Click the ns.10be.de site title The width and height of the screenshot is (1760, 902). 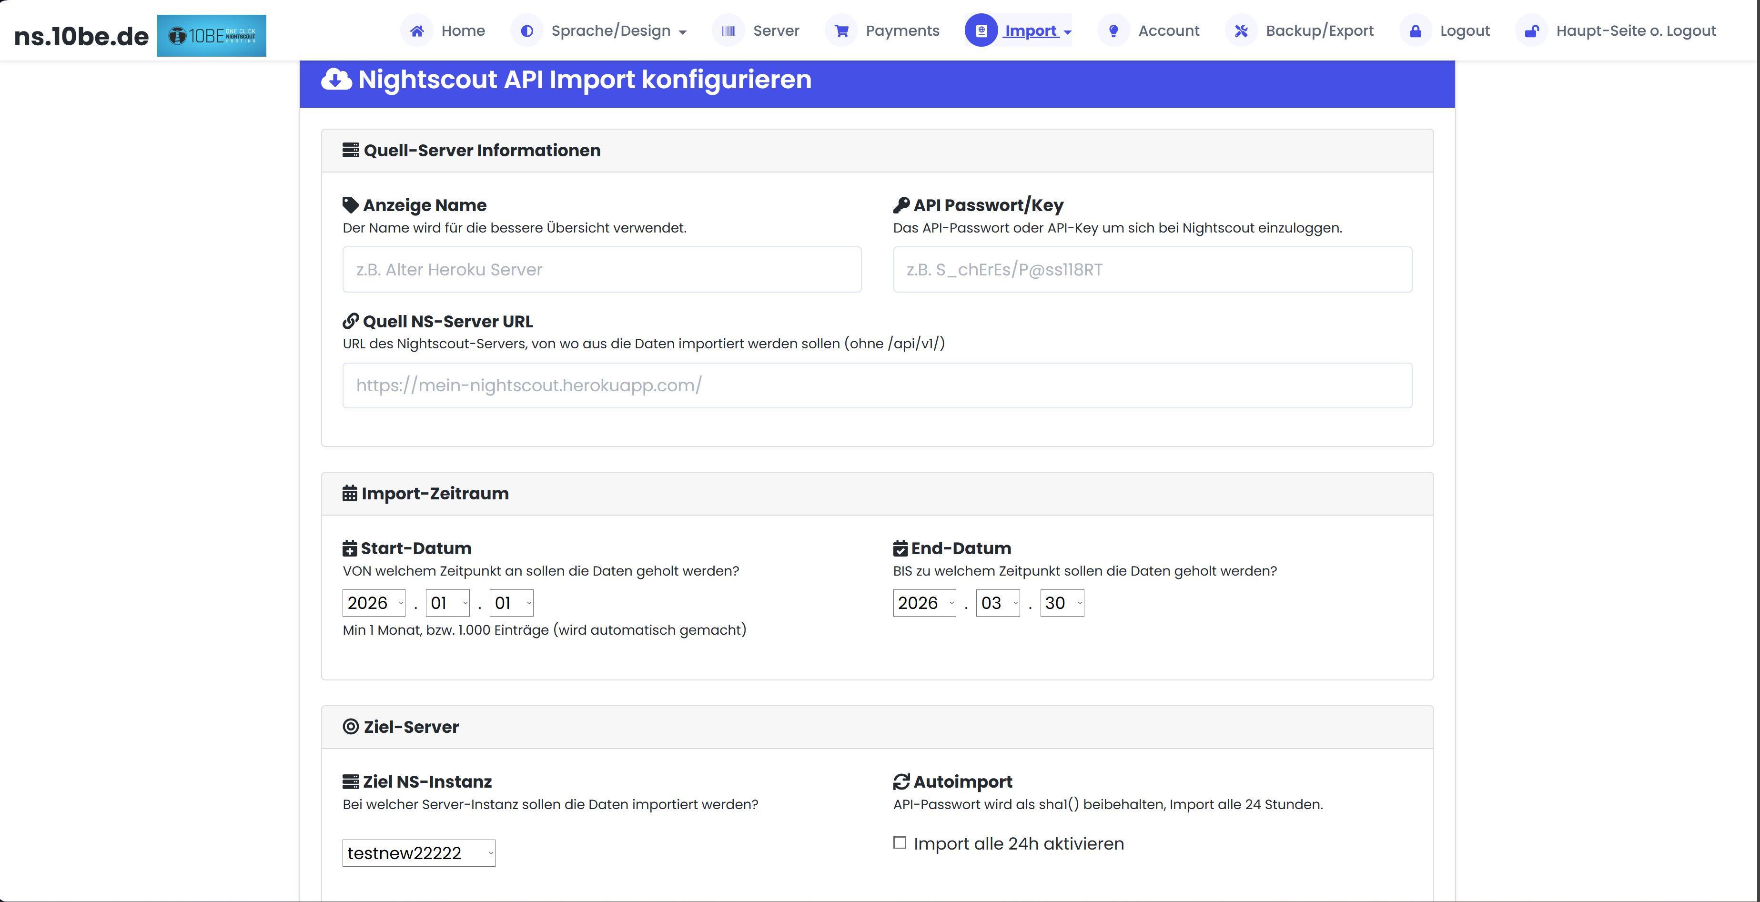coord(81,36)
